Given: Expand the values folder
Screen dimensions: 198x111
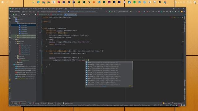Looking at the screenshot, I should pyautogui.click(x=16, y=62).
